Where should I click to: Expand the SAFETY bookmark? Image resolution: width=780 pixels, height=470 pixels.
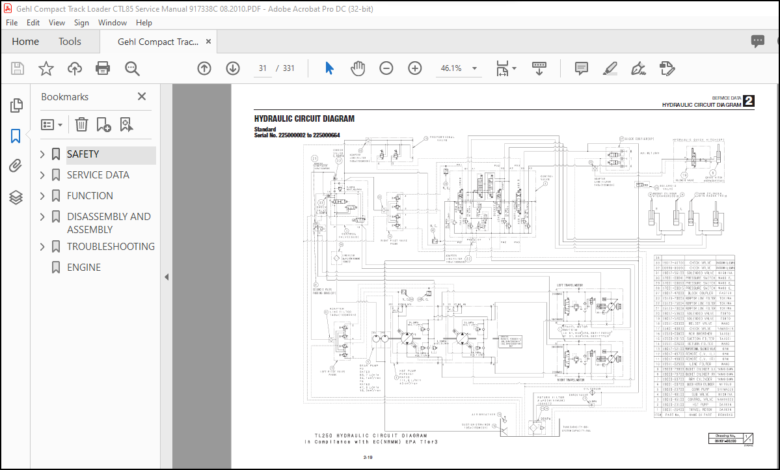(x=42, y=154)
